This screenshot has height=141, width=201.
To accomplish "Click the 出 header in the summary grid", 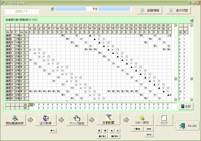I will click(181, 32).
